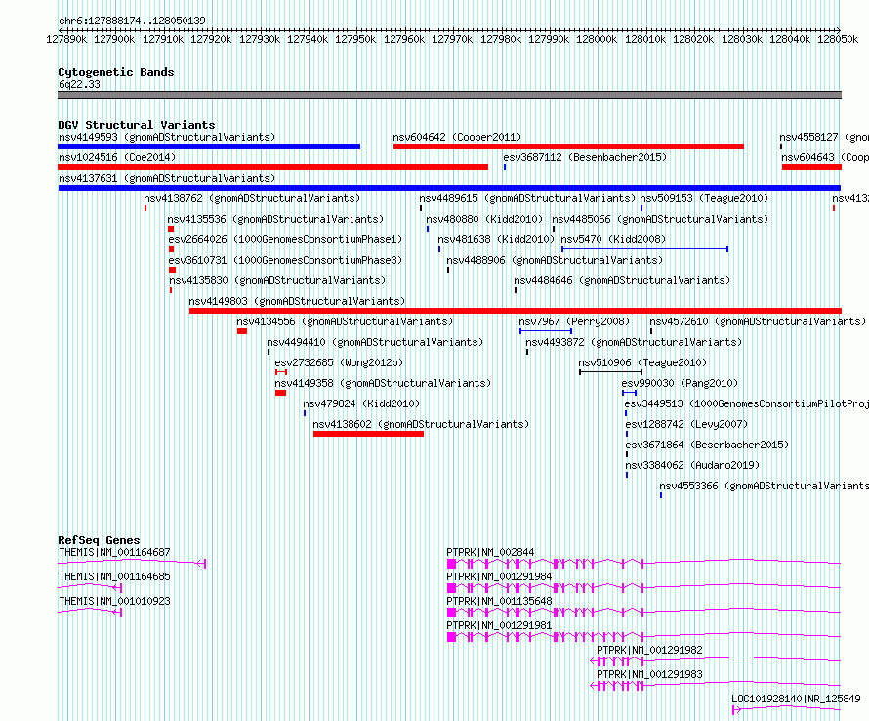Open nsv4494410 variant label

[x=375, y=342]
